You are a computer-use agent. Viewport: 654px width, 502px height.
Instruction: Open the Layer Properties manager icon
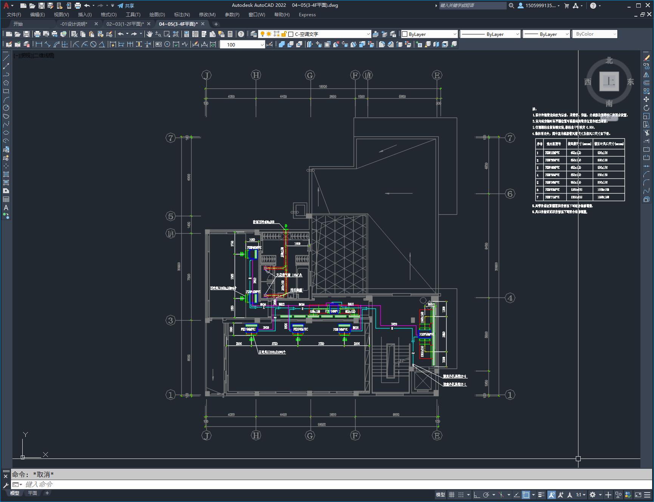[x=254, y=34]
